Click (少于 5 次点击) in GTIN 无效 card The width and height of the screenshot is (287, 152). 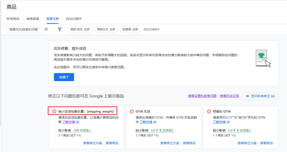[x=162, y=131]
